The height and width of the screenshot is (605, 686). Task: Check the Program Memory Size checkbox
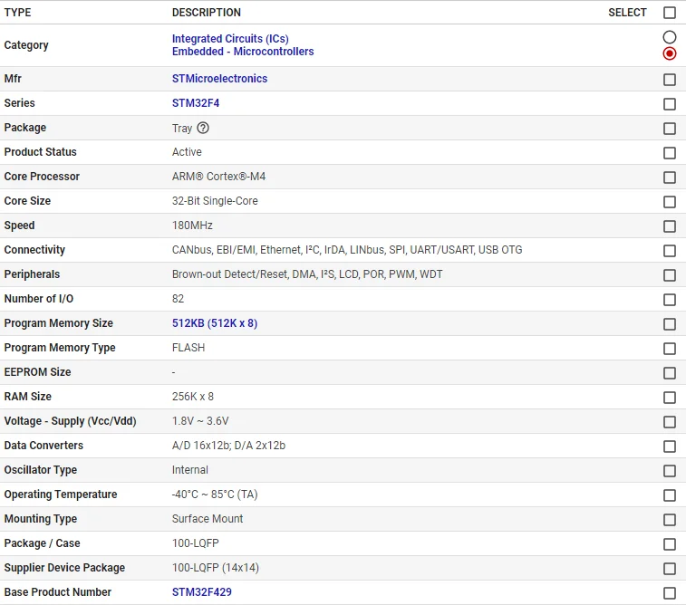(x=670, y=324)
